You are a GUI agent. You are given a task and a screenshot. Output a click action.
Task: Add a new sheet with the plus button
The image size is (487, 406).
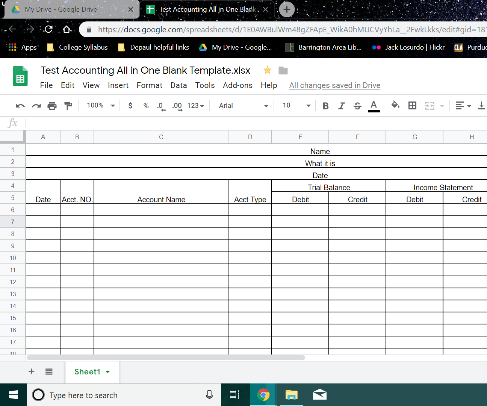(32, 371)
